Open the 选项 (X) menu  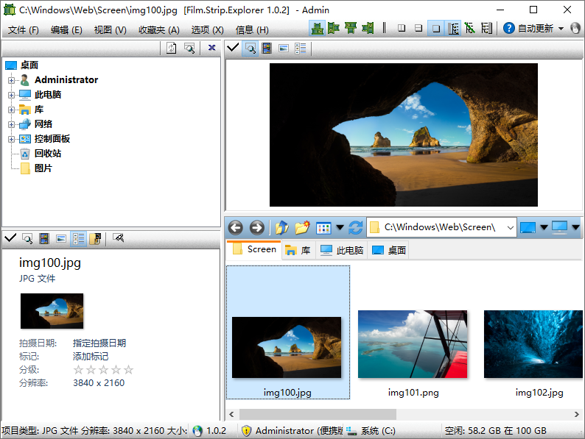click(x=208, y=30)
